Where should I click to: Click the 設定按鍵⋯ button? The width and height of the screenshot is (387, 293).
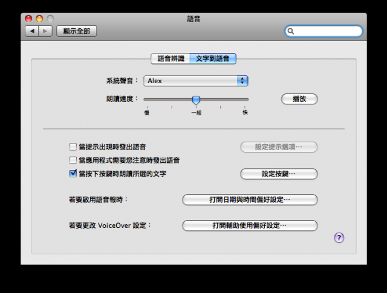point(279,174)
